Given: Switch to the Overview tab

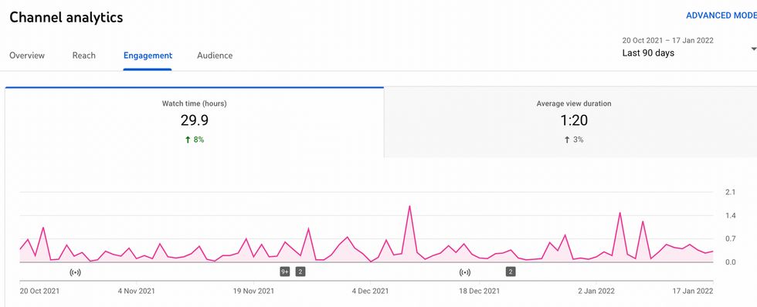Looking at the screenshot, I should (x=27, y=56).
